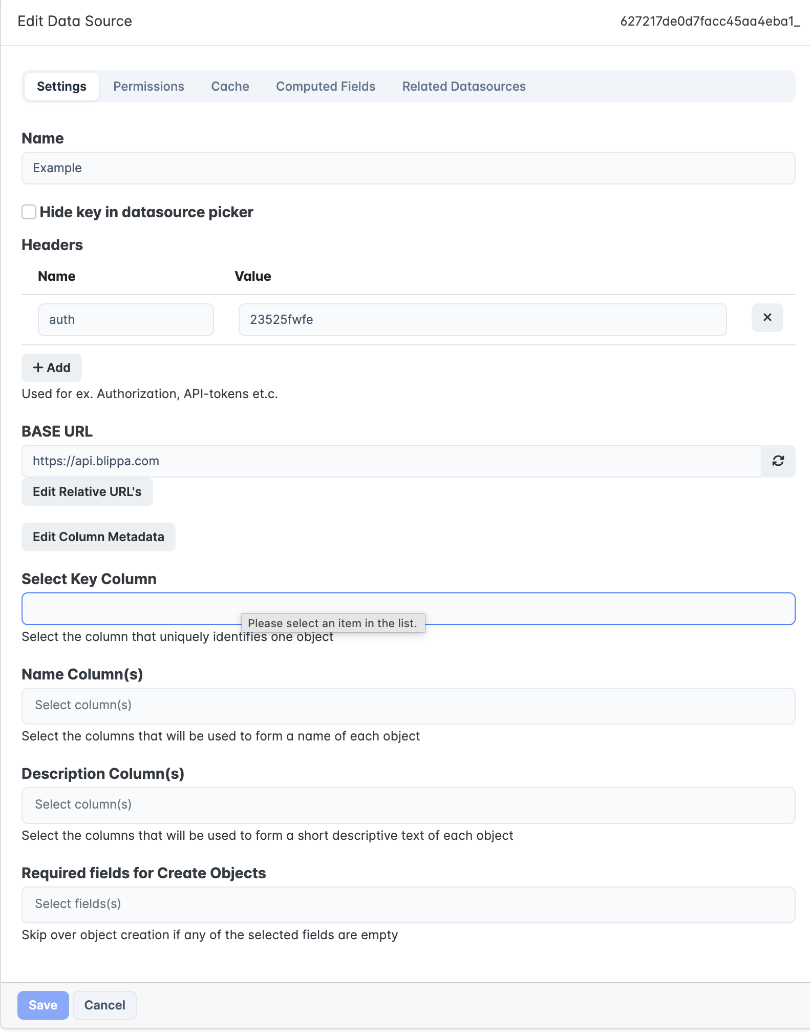Image resolution: width=810 pixels, height=1032 pixels.
Task: Click the BASE URL input field
Action: pos(391,461)
